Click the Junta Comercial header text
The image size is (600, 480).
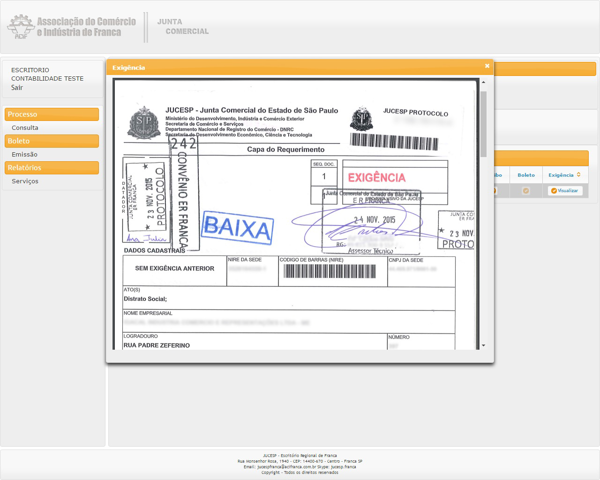click(183, 27)
